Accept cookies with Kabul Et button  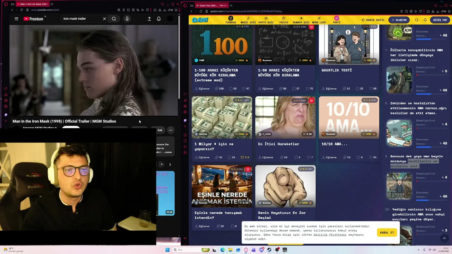coord(387,232)
